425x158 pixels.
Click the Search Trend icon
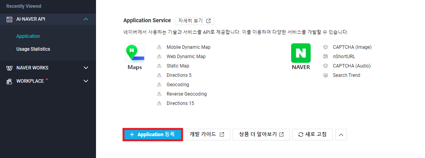click(325, 75)
